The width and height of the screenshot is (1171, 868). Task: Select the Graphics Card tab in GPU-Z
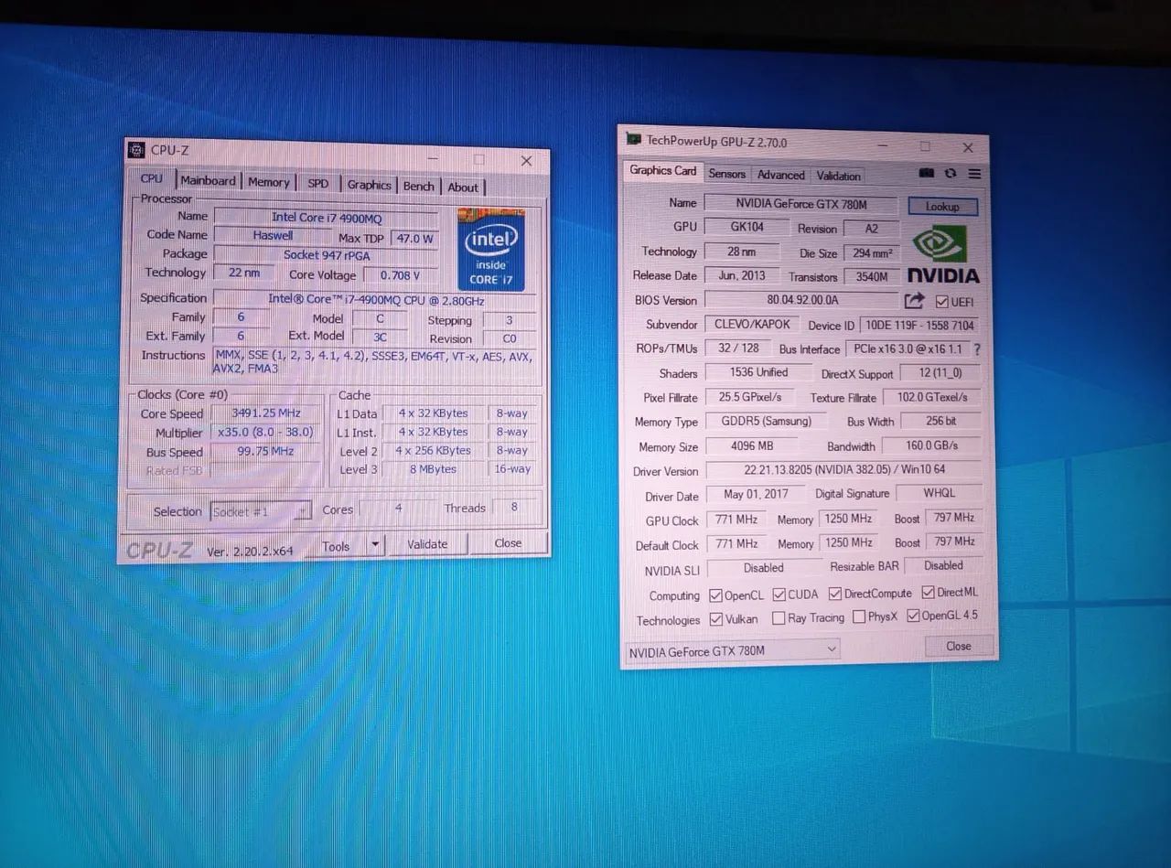click(x=663, y=171)
